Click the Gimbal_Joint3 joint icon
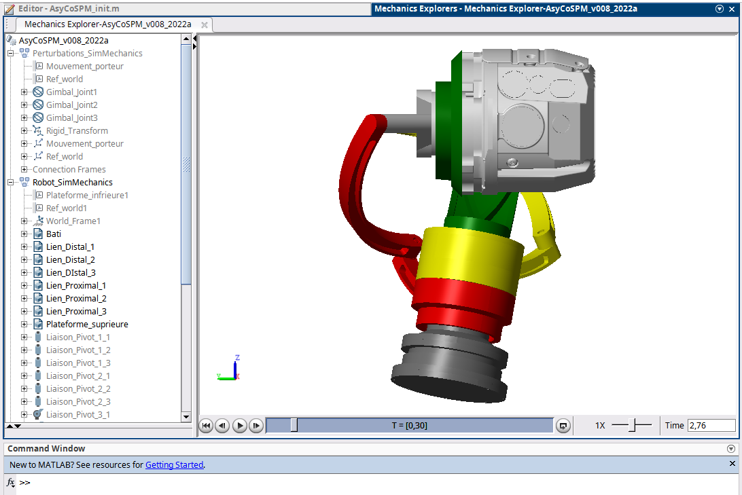 (38, 117)
